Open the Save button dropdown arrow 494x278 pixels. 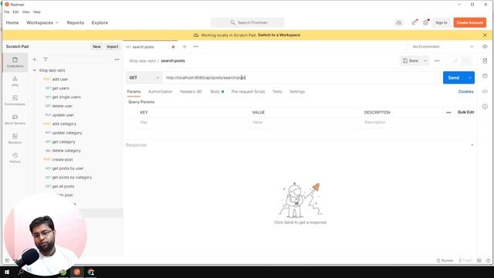point(425,61)
